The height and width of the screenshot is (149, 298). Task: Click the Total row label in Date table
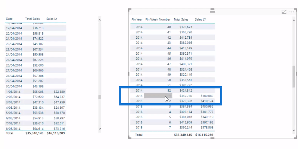point(10,133)
